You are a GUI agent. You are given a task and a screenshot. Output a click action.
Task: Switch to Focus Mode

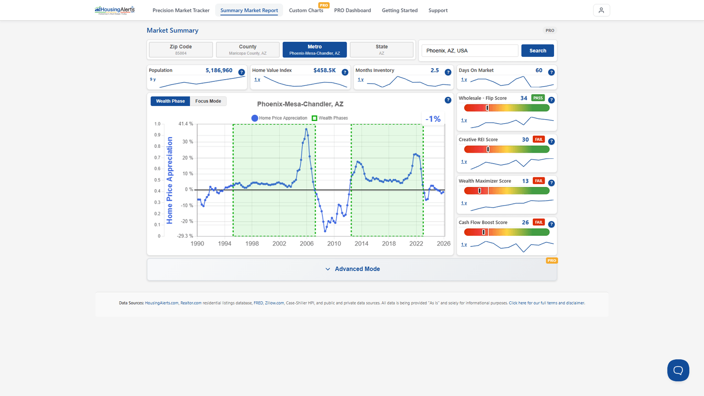(x=208, y=101)
